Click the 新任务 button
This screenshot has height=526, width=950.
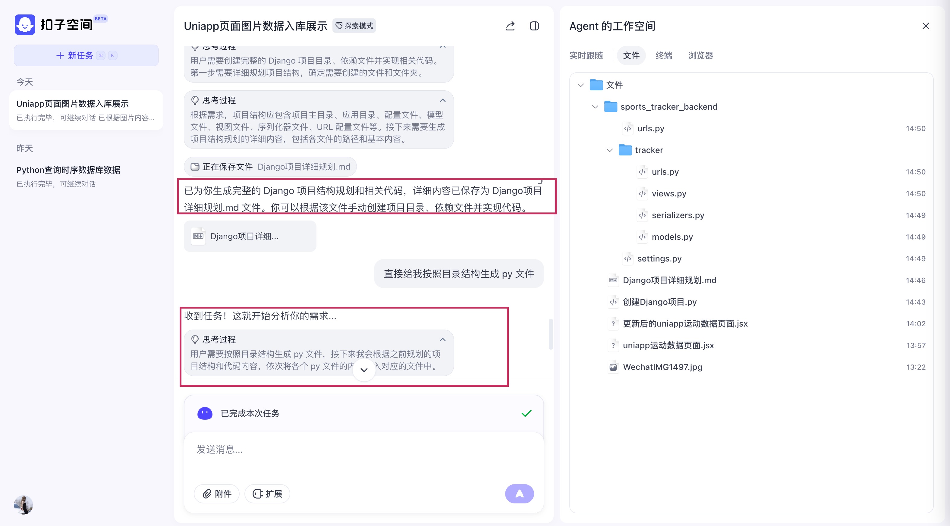[86, 56]
